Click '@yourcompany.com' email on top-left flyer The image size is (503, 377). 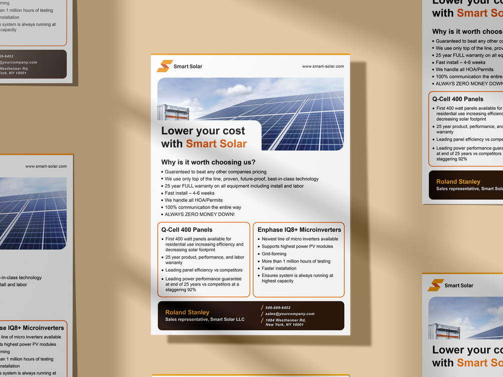click(19, 62)
